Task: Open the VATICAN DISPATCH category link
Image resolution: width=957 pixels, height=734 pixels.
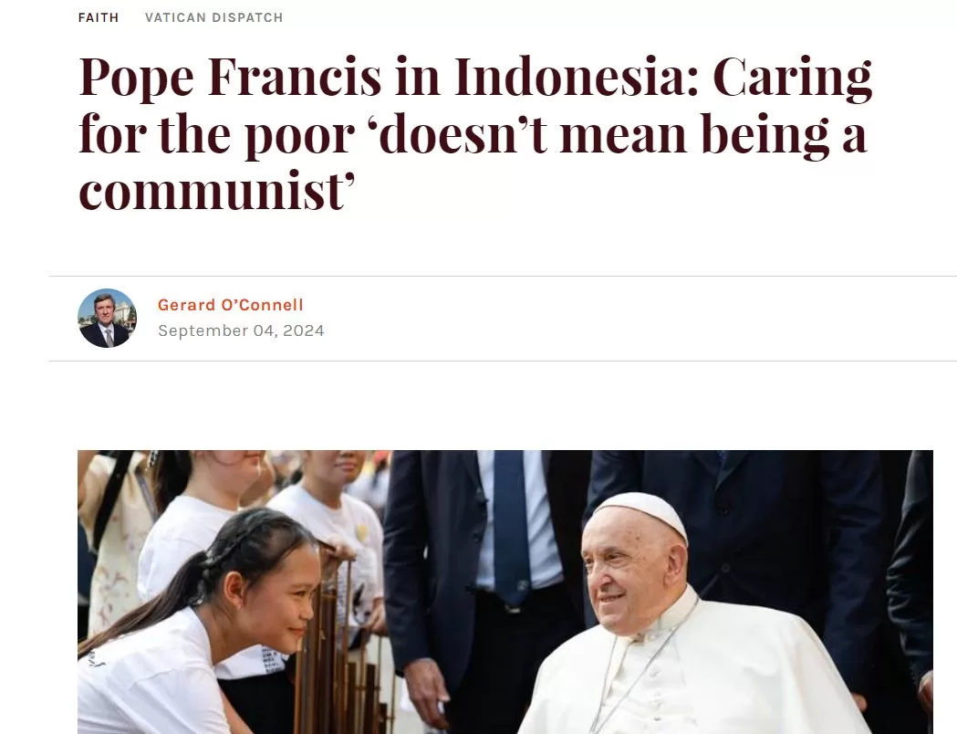Action: [213, 17]
